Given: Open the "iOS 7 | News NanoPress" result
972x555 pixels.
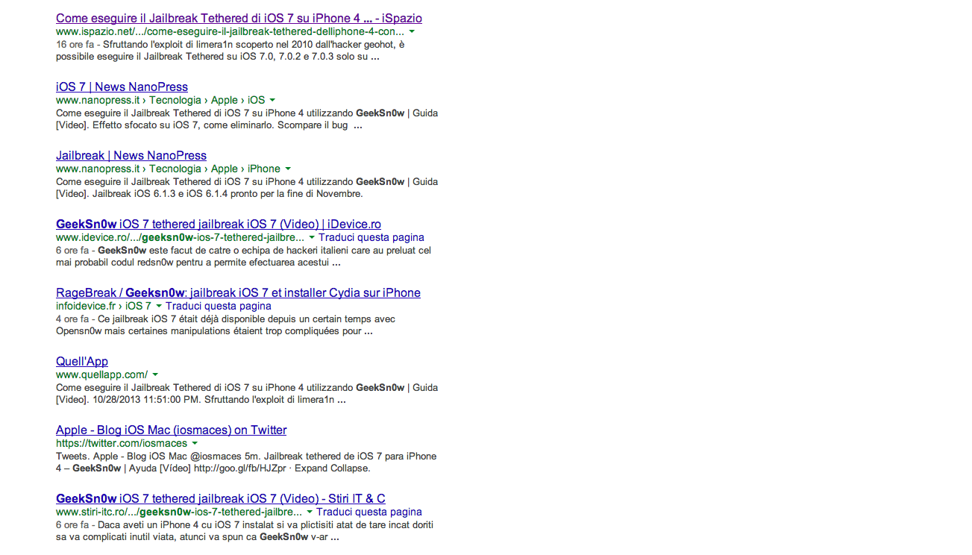Looking at the screenshot, I should [122, 87].
